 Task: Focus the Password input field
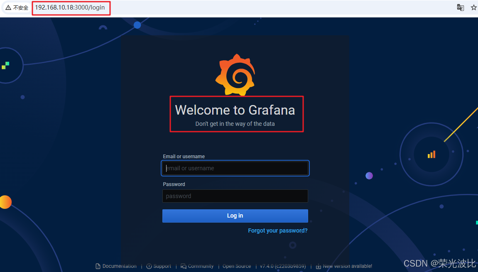[x=235, y=196]
